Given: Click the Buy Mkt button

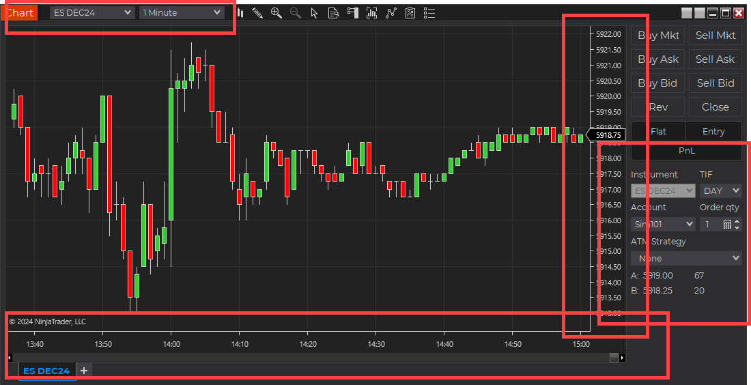Looking at the screenshot, I should [x=658, y=35].
